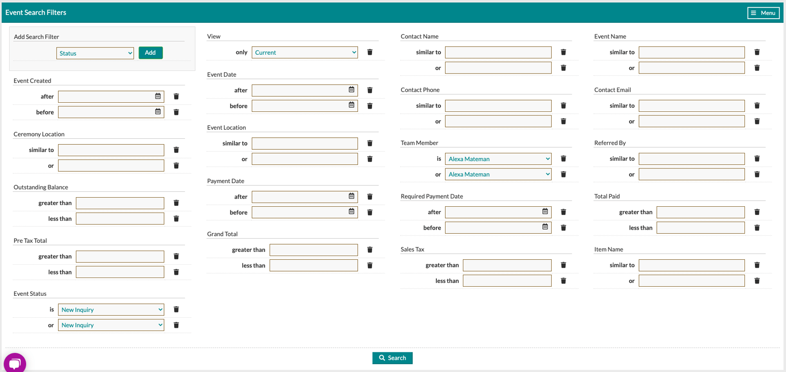This screenshot has height=372, width=786.
Task: Open the Menu in the header
Action: point(763,13)
